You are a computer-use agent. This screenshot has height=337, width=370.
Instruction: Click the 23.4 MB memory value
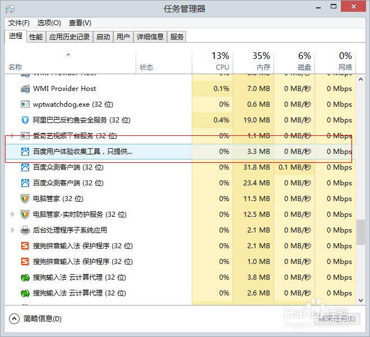click(x=257, y=183)
